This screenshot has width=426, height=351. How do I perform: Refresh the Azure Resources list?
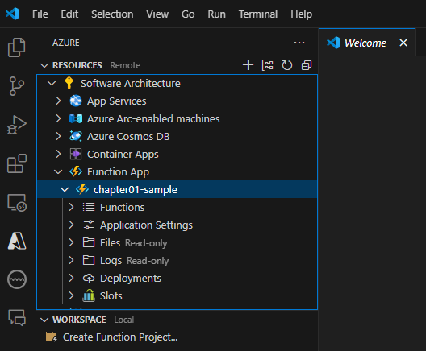coord(287,65)
